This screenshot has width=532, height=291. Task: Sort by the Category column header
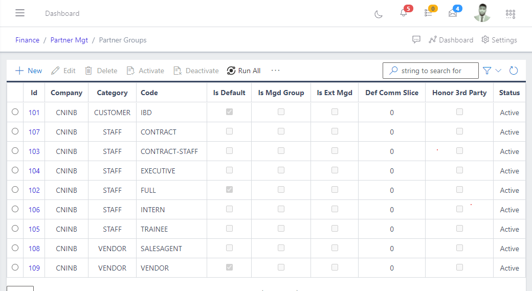(113, 93)
